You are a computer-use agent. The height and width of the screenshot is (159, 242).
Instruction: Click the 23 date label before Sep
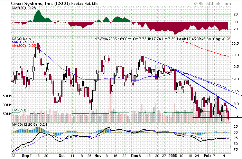pos(13,156)
